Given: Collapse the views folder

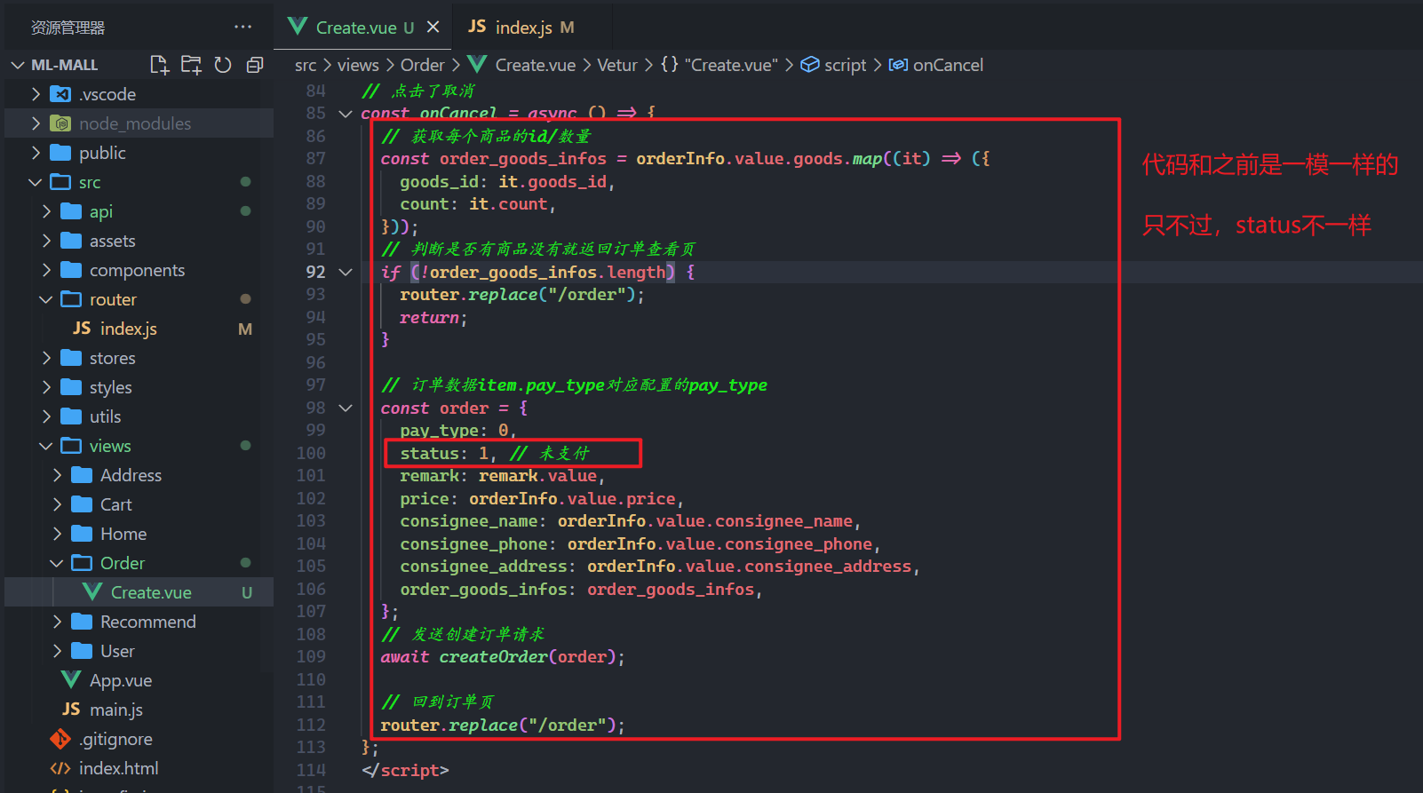Looking at the screenshot, I should tap(46, 446).
